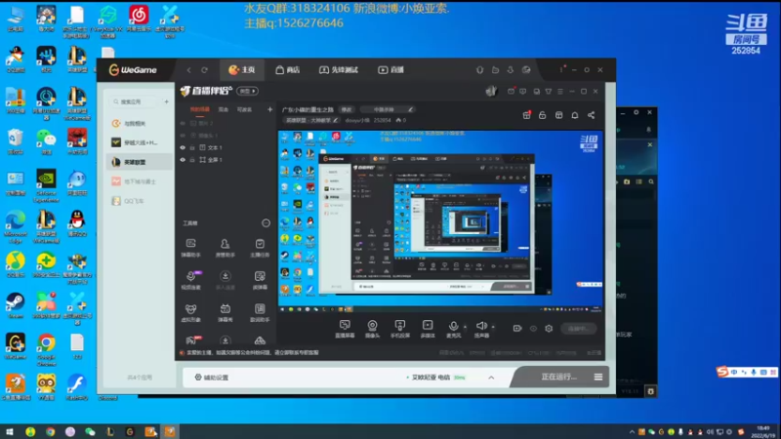Toggle visibility of the 全屏 1 layer
This screenshot has height=439, width=781.
pos(183,160)
